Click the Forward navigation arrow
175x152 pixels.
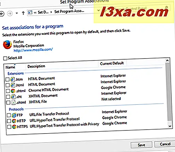(10, 13)
